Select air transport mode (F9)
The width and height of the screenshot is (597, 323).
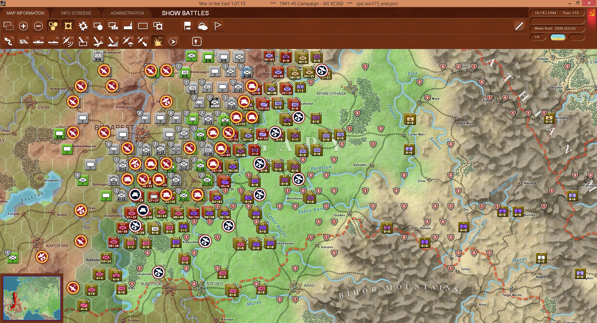coord(128,41)
